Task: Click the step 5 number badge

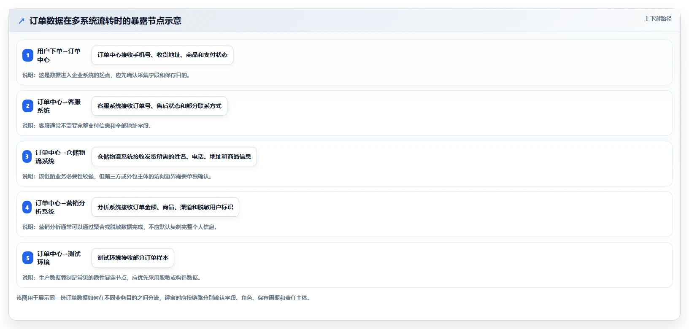Action: tap(28, 258)
